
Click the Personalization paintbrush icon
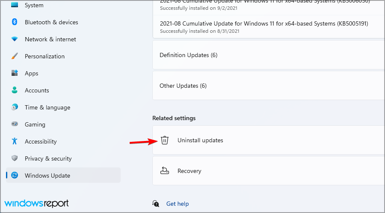[15, 56]
